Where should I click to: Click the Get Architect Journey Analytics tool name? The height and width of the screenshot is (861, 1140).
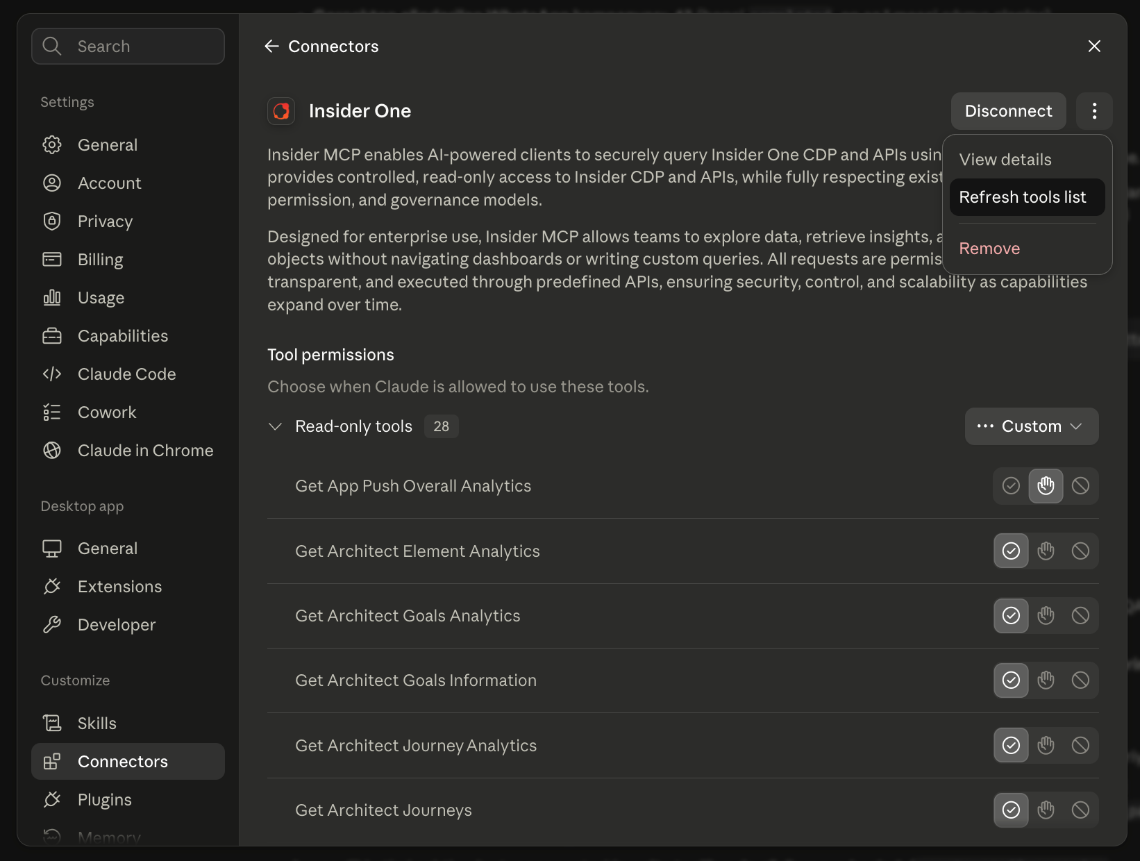point(416,745)
